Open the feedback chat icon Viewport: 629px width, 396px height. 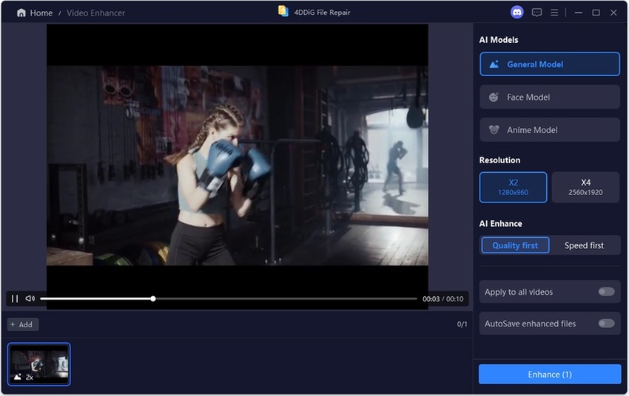[x=536, y=13]
